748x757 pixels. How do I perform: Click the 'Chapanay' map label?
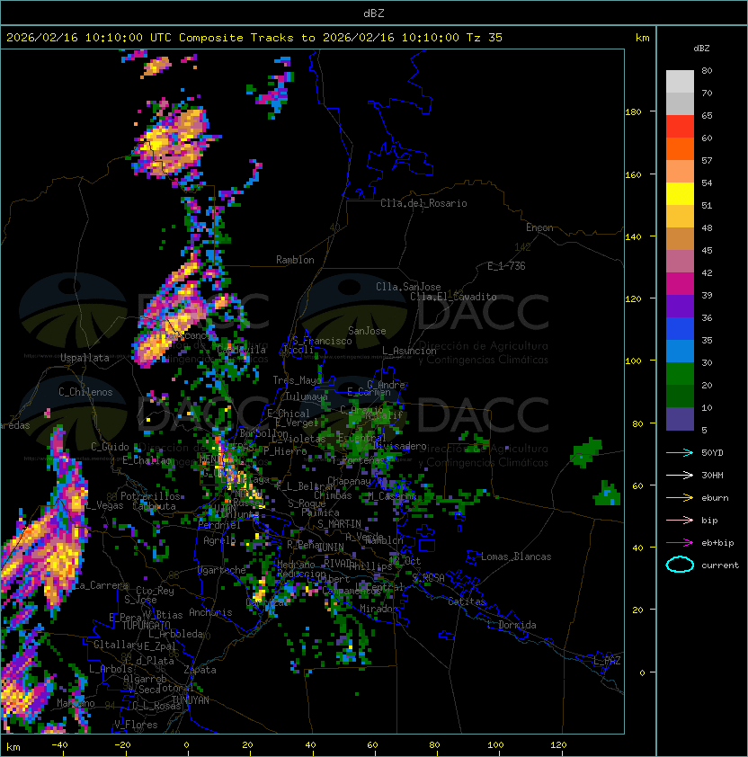click(349, 481)
